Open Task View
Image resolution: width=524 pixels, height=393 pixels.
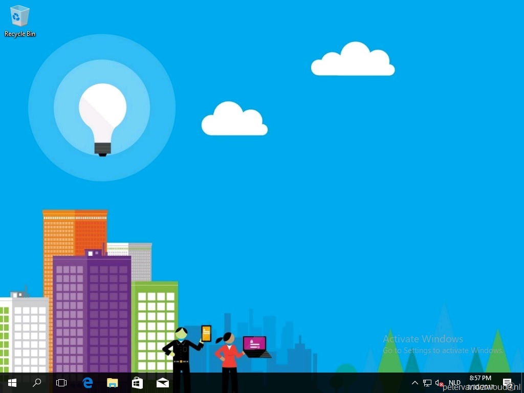tap(61, 382)
